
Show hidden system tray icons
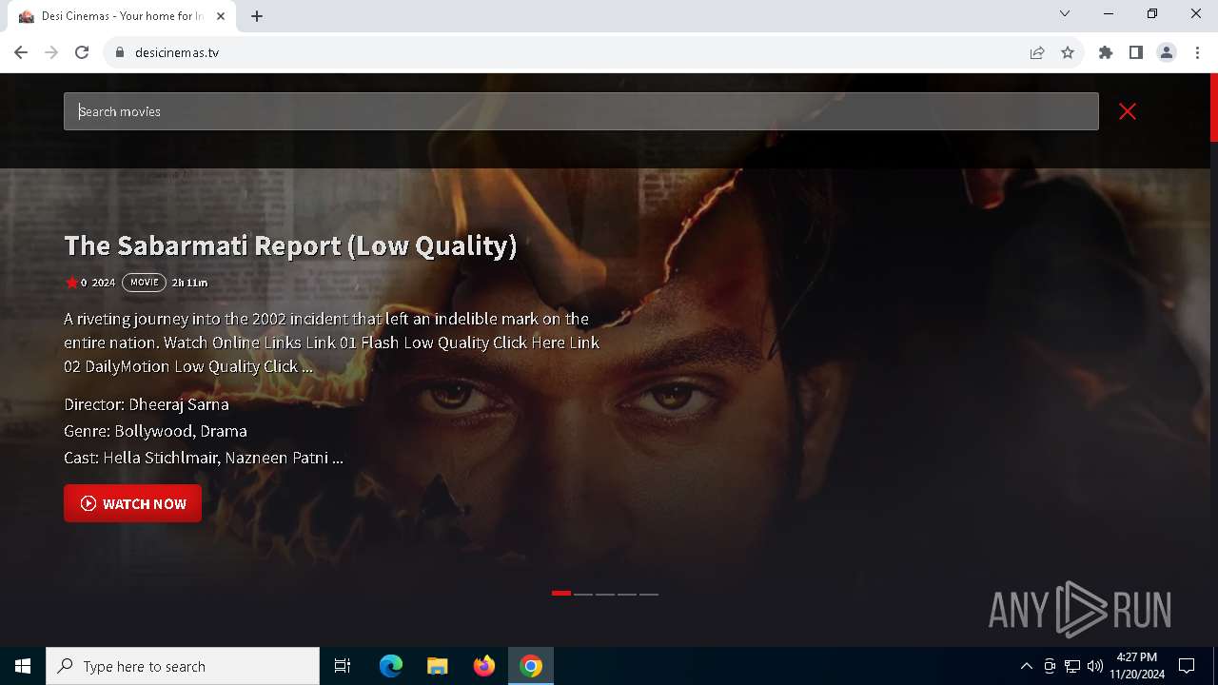[x=1026, y=666]
